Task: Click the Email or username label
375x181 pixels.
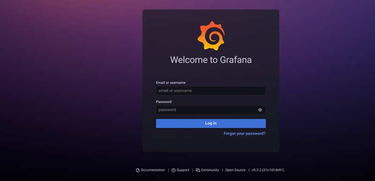Action: coord(171,82)
